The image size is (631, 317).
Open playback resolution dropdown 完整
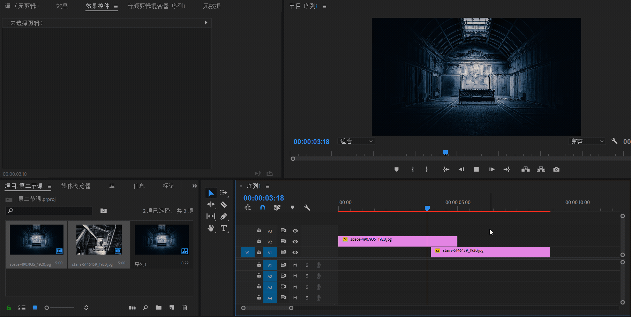click(587, 141)
